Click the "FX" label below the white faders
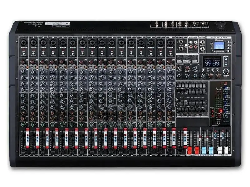 pos(222,155)
